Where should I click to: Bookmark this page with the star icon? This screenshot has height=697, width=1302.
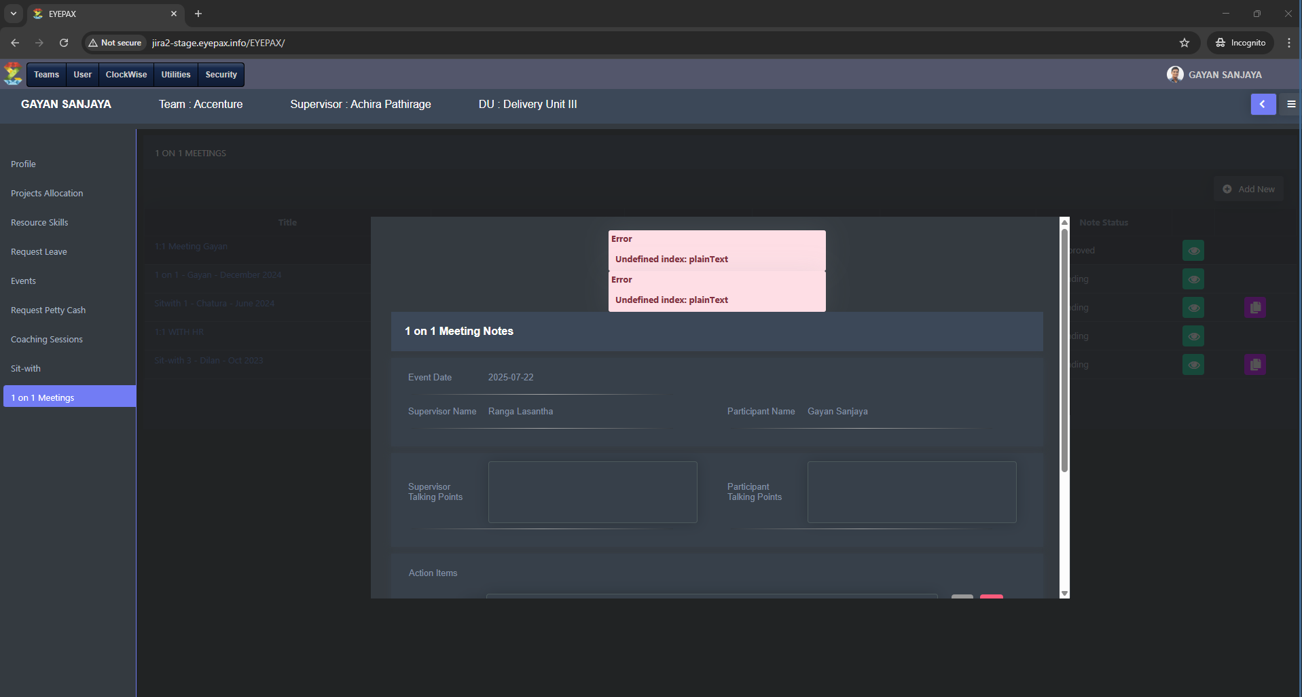(1184, 43)
